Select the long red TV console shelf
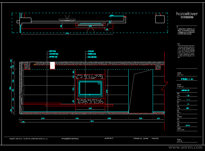The height and width of the screenshot is (151, 205). [x=79, y=105]
